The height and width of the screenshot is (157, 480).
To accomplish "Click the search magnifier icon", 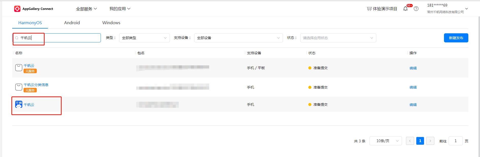I will [17, 38].
